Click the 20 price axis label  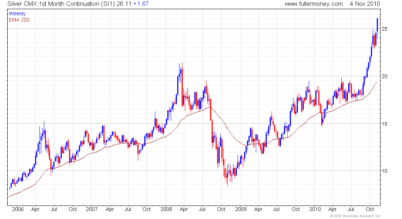(384, 76)
